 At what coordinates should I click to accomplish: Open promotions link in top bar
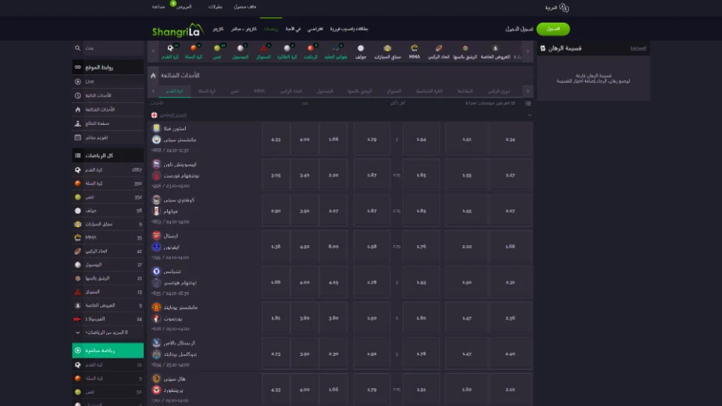183,7
